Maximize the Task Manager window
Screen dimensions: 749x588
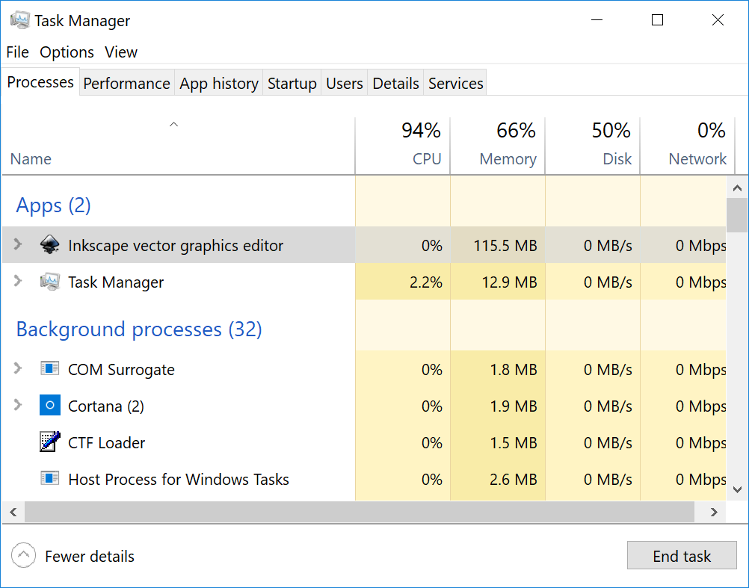[657, 20]
